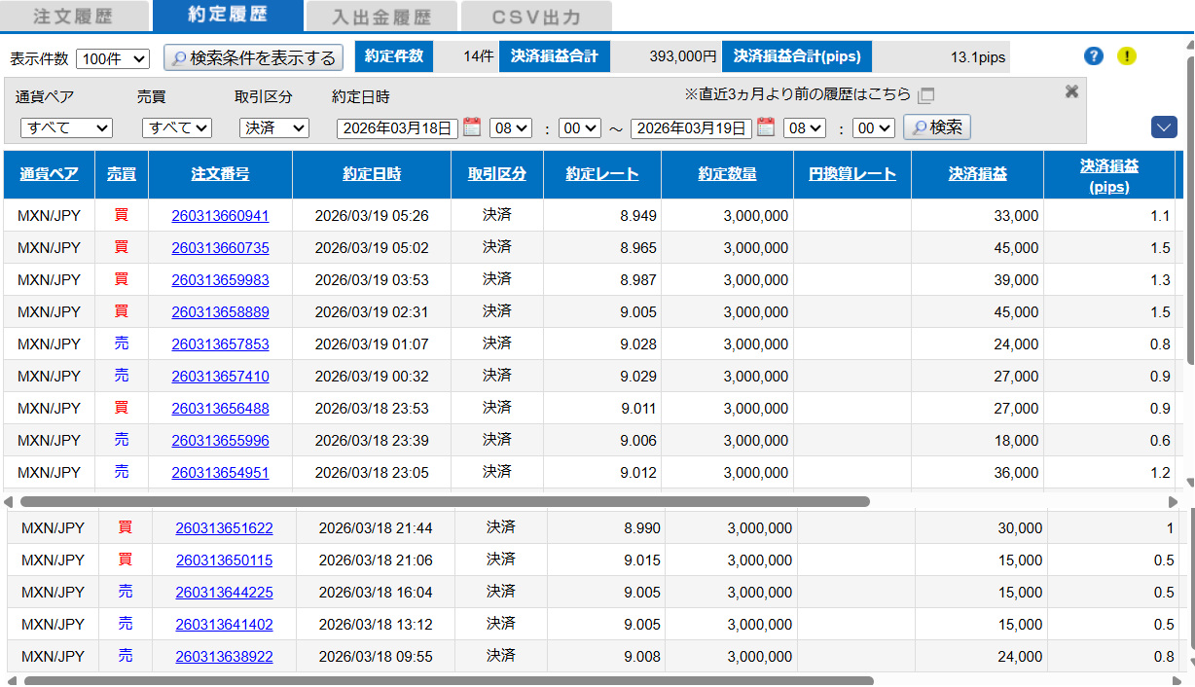This screenshot has height=687, width=1195.
Task: Open the start date calendar picker
Action: tap(472, 127)
